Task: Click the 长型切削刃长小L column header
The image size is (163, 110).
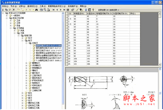Action: 121,14
